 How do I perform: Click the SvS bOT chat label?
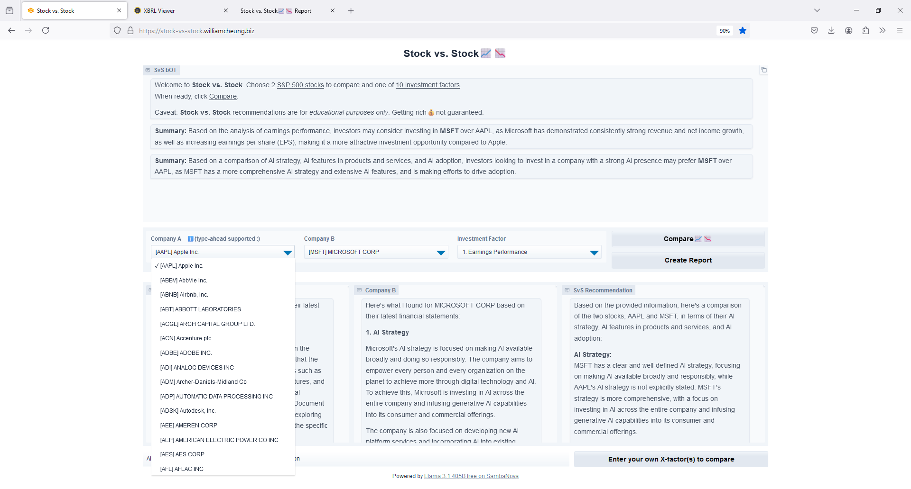click(161, 70)
